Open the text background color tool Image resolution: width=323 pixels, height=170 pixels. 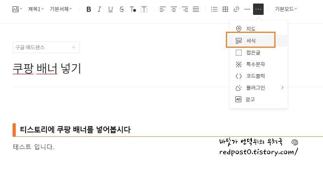pyautogui.click(x=144, y=9)
